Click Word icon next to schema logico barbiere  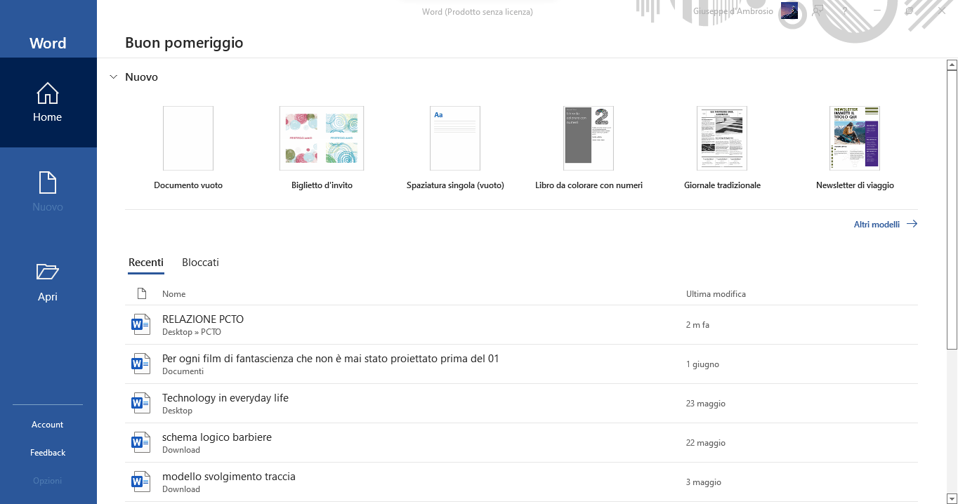pos(141,443)
